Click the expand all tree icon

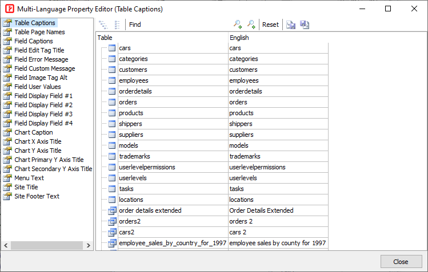[103, 25]
